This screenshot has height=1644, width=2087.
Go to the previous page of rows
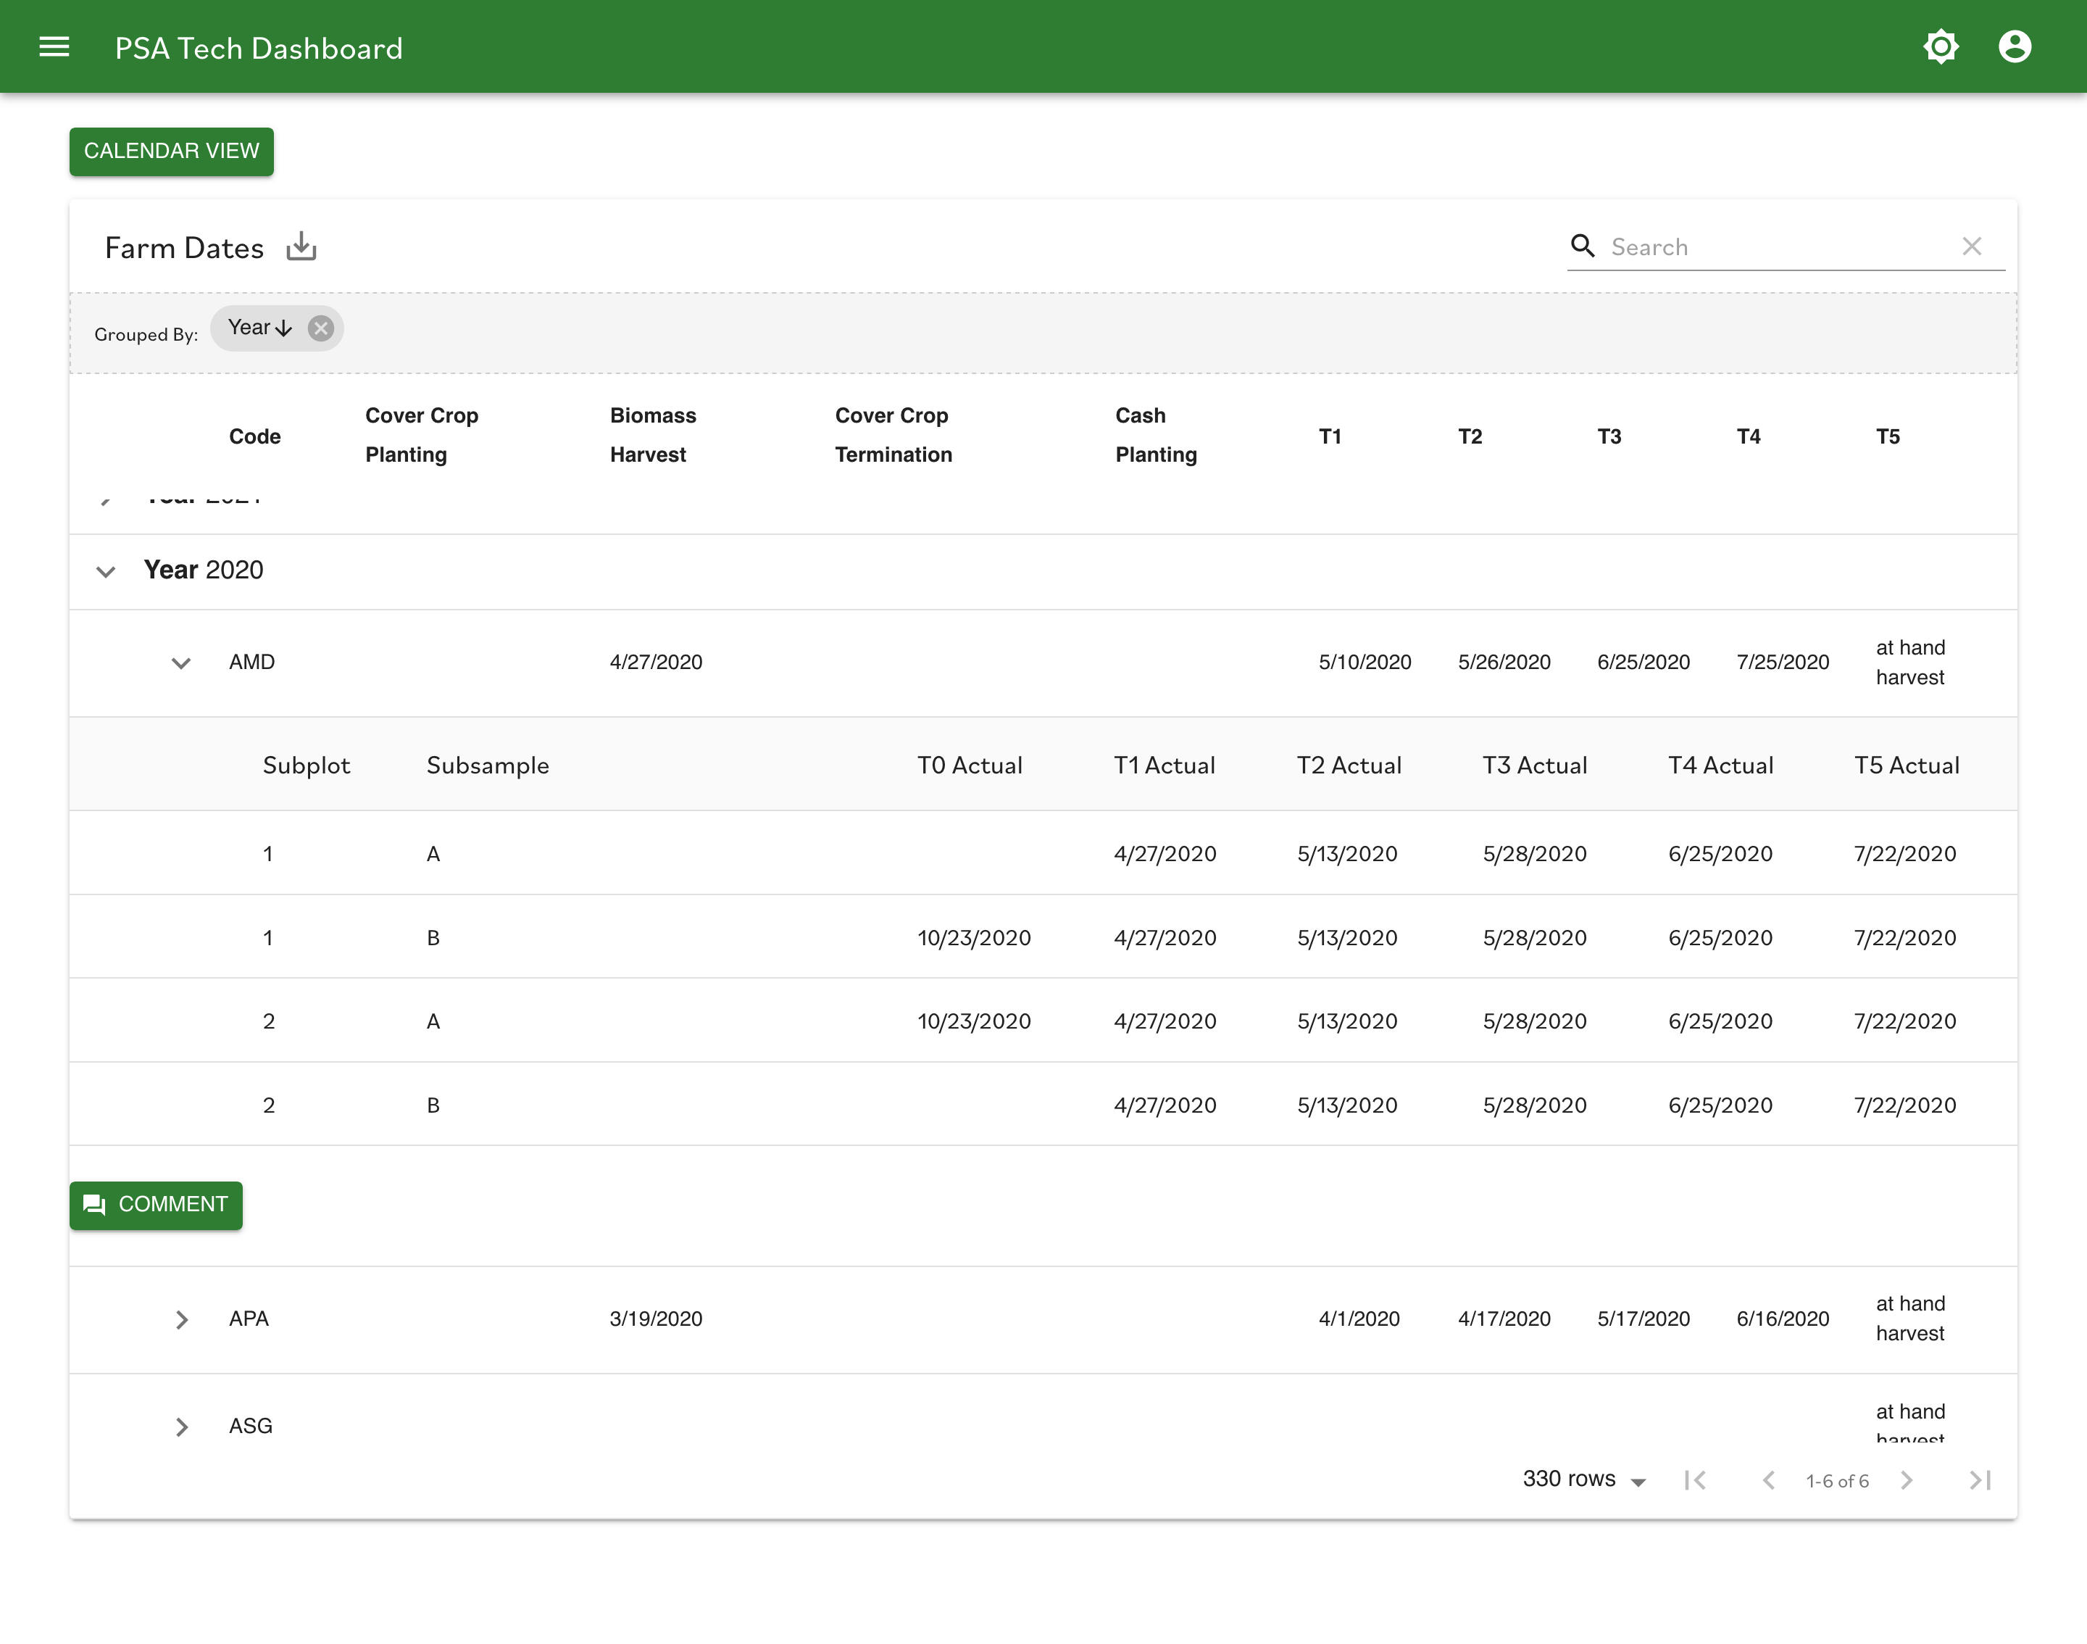pos(1770,1480)
